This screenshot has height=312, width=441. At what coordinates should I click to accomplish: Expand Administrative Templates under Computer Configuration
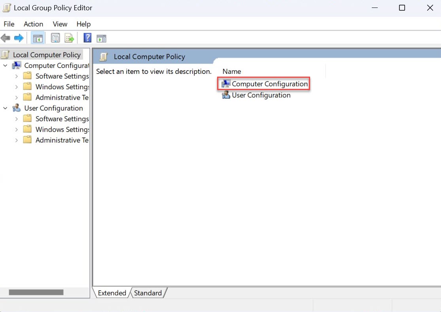[x=16, y=98]
